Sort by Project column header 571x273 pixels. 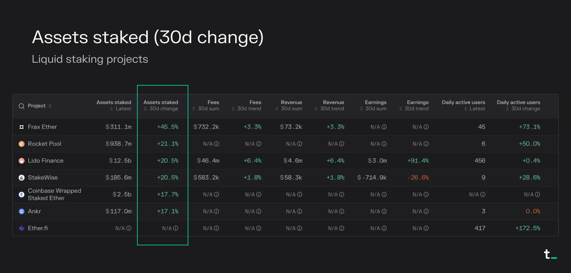[x=40, y=106]
